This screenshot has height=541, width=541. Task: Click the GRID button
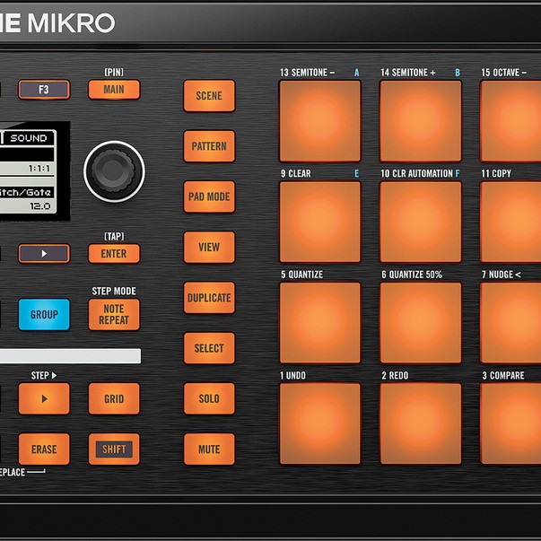[x=114, y=398]
